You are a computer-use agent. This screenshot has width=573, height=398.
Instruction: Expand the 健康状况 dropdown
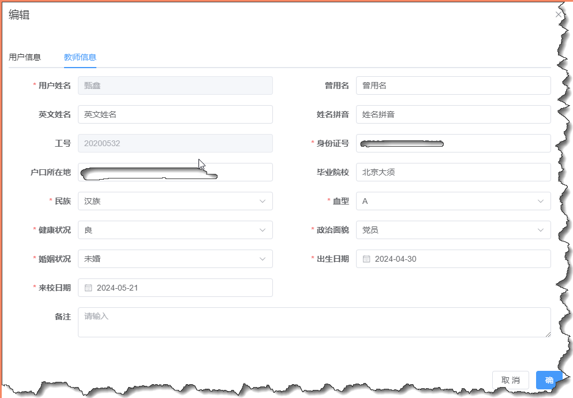pos(175,230)
